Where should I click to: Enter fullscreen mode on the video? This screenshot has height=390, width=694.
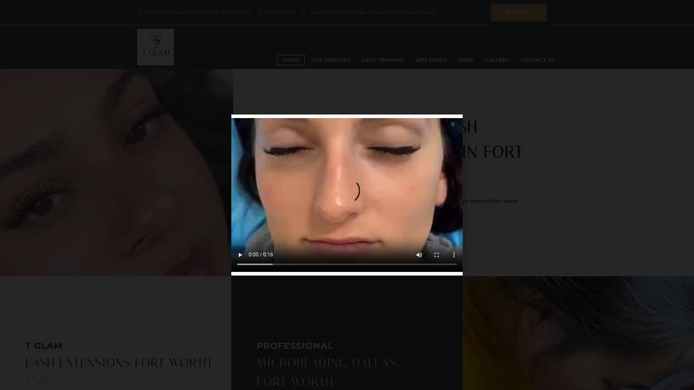point(436,255)
